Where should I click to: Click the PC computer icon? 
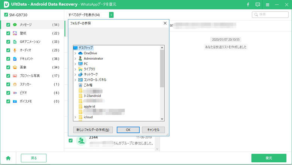(x=80, y=64)
